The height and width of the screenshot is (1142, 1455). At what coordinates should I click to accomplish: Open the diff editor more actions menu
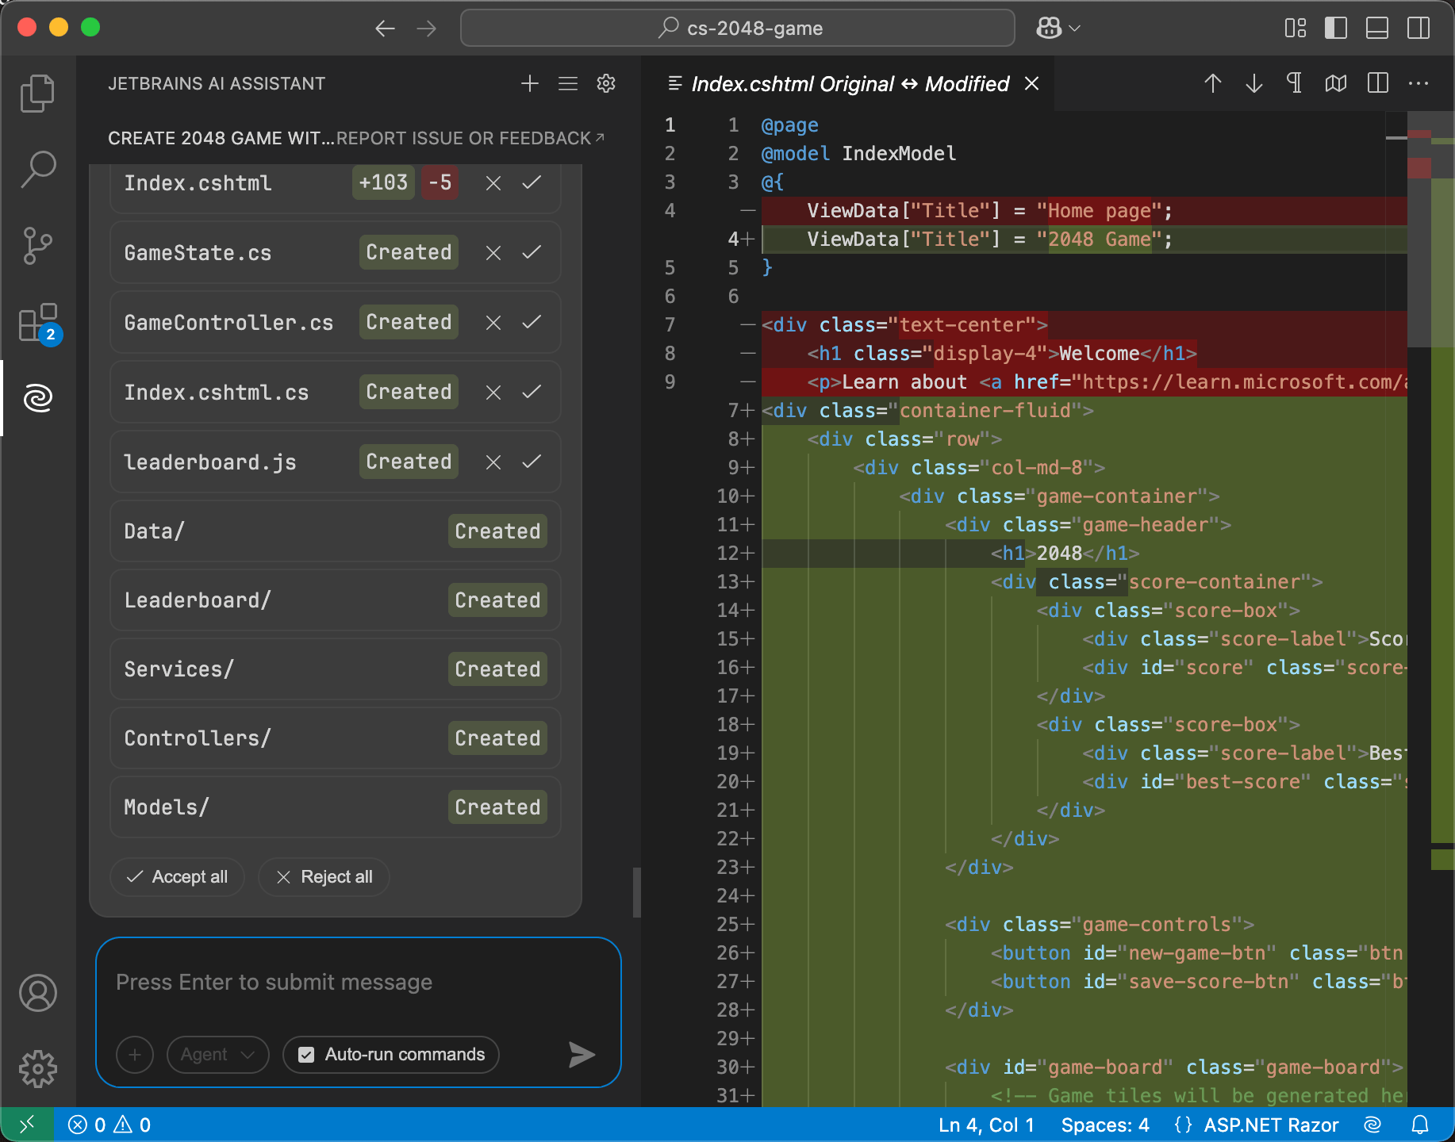(x=1419, y=83)
